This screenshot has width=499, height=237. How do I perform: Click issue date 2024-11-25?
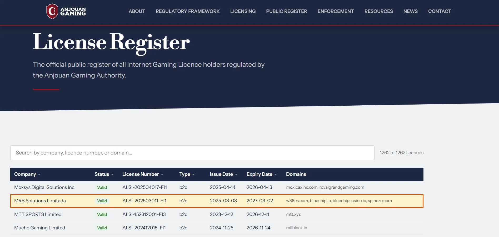point(222,228)
